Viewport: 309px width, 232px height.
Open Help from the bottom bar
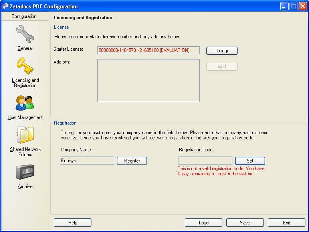pyautogui.click(x=73, y=223)
